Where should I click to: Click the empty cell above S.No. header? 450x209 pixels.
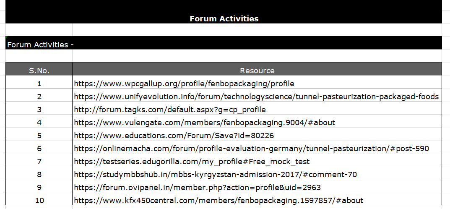point(39,56)
